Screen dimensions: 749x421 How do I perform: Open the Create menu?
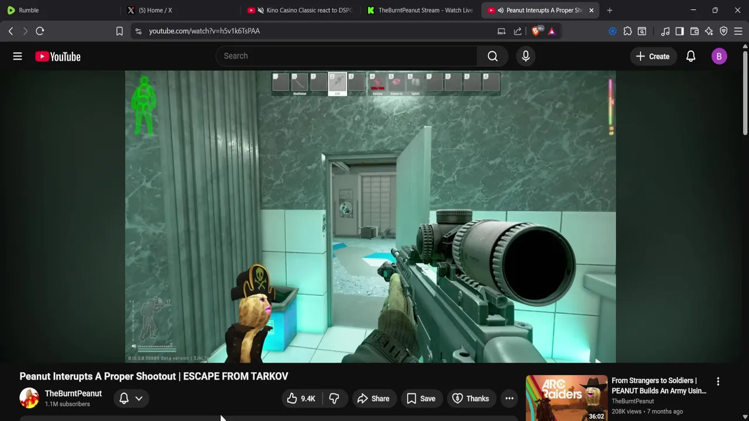tap(652, 56)
